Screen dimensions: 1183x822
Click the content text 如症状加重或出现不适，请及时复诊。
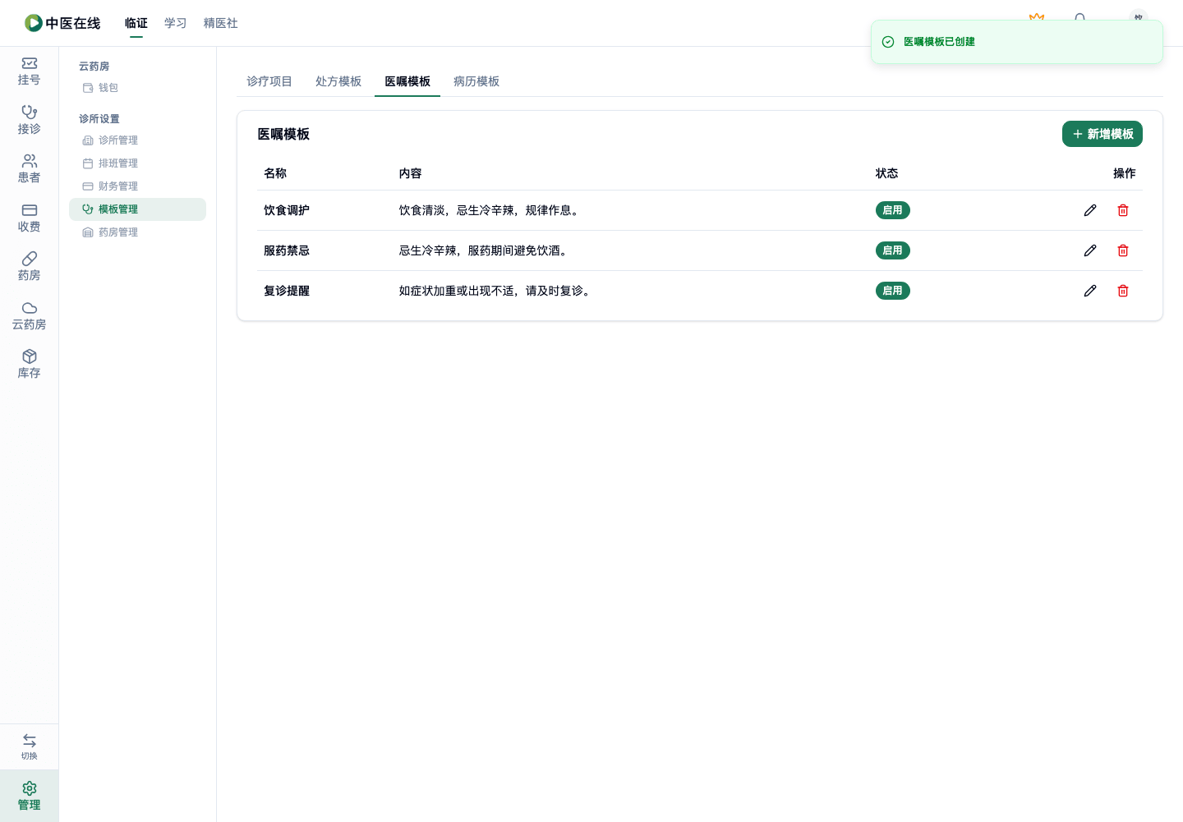(x=496, y=291)
